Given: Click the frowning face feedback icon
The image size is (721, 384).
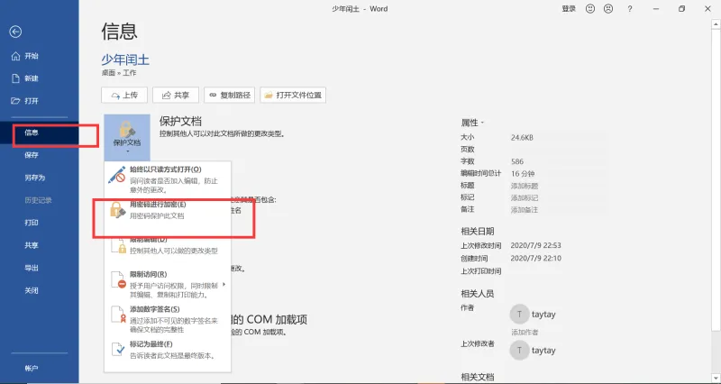Looking at the screenshot, I should click(608, 9).
